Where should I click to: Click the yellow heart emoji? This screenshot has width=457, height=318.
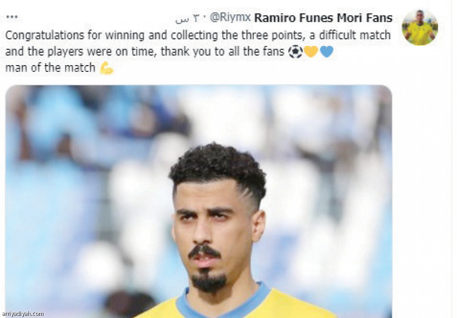[311, 52]
